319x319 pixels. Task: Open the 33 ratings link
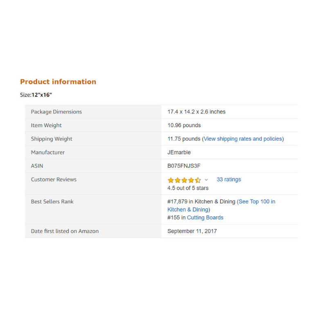pyautogui.click(x=229, y=180)
